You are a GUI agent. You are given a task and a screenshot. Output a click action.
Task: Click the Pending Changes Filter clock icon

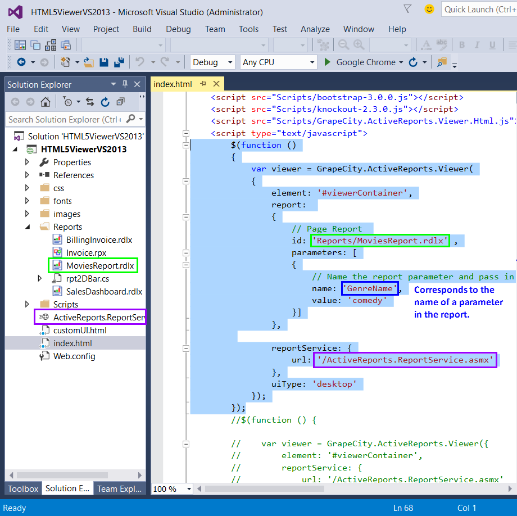67,102
